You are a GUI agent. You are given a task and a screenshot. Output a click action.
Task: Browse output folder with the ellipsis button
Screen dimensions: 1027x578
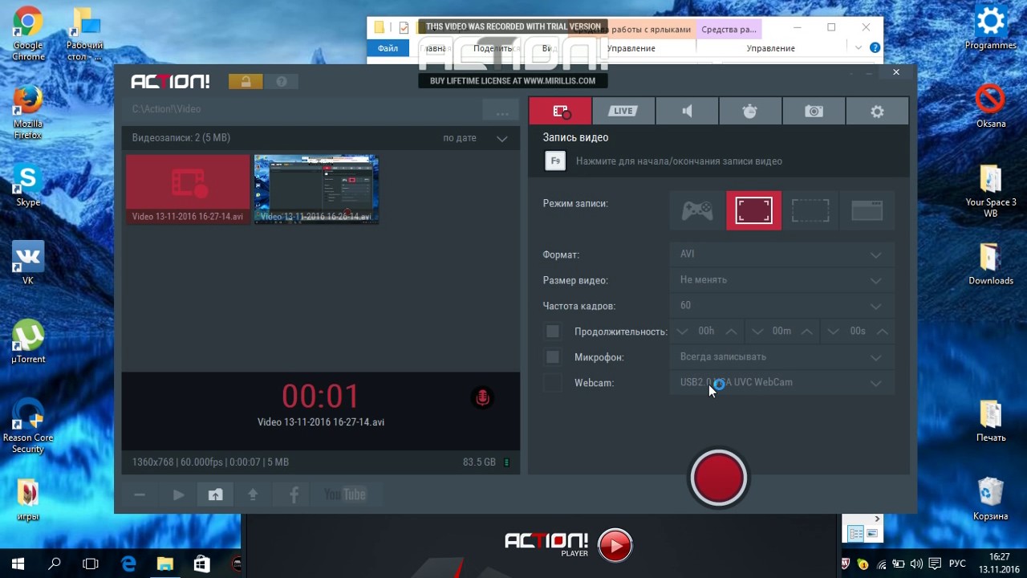click(x=503, y=110)
